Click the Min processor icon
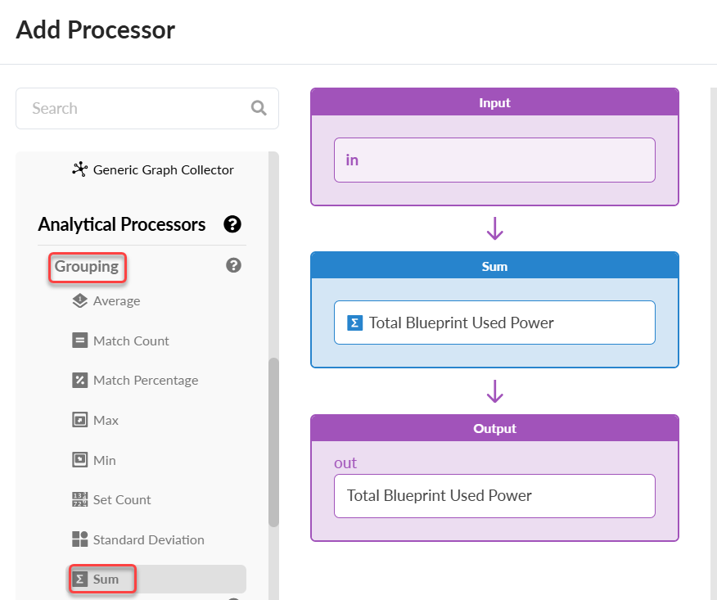This screenshot has height=600, width=717. tap(79, 460)
